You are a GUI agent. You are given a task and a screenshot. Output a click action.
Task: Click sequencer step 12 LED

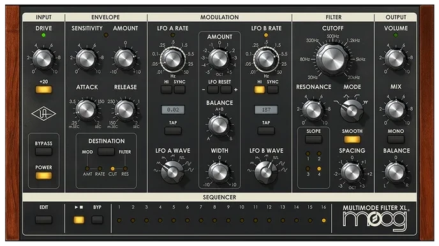(x=269, y=220)
